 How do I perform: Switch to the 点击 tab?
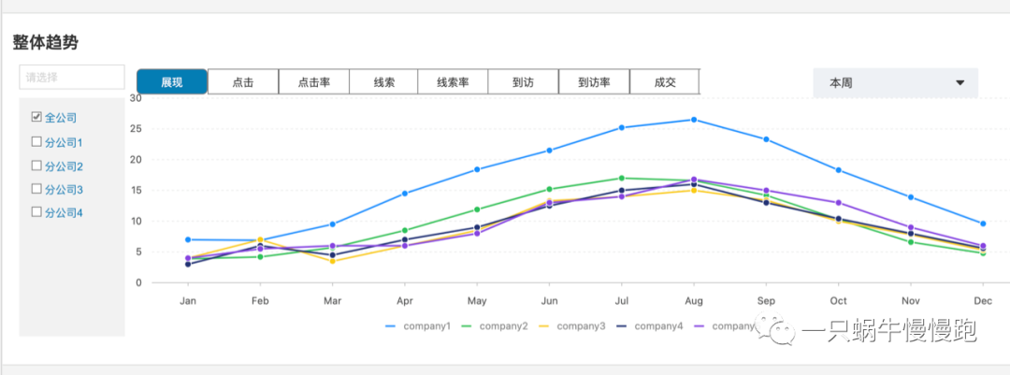(243, 82)
